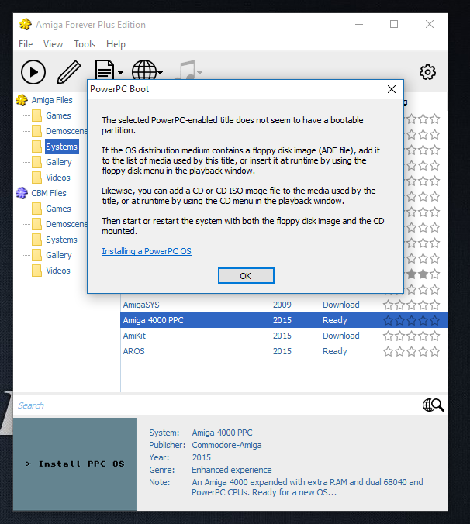The width and height of the screenshot is (470, 524).
Task: Rate AROS four stars
Action: [x=423, y=351]
